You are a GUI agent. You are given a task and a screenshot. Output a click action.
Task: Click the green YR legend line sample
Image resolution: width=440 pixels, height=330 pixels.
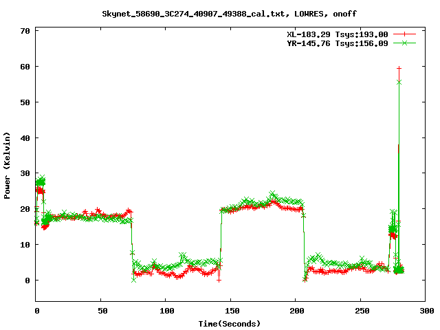404,43
